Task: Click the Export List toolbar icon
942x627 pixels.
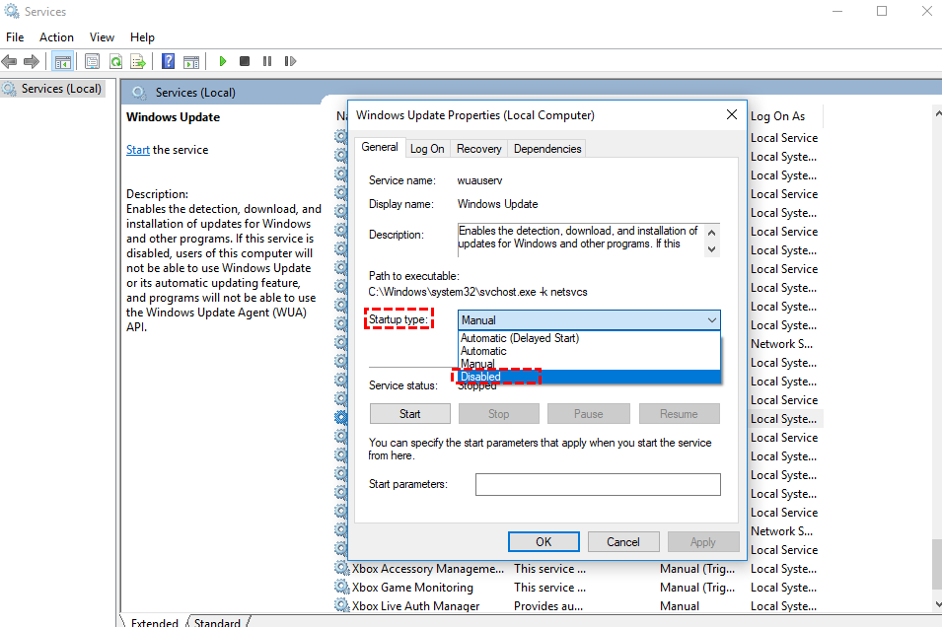Action: point(139,61)
